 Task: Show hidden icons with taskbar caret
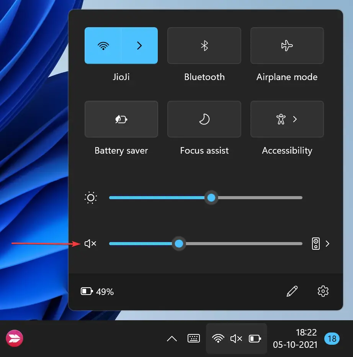172,339
